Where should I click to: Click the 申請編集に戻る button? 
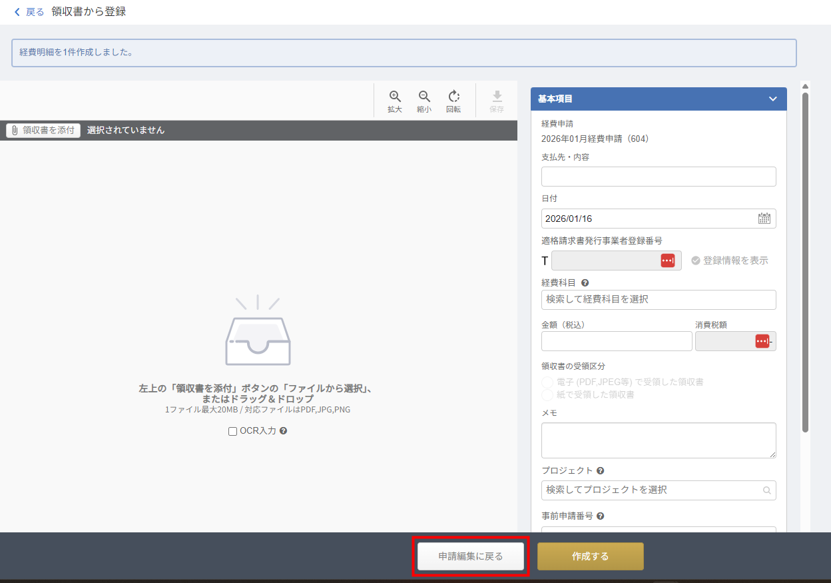(x=471, y=556)
